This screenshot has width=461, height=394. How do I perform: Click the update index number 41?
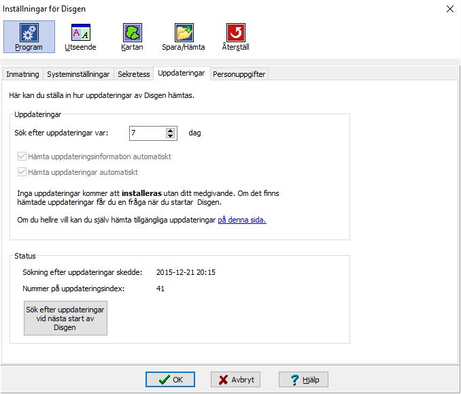point(160,289)
